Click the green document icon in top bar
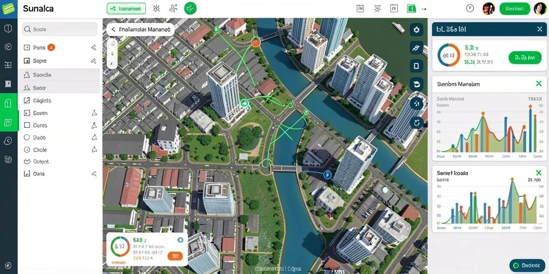 (x=411, y=9)
